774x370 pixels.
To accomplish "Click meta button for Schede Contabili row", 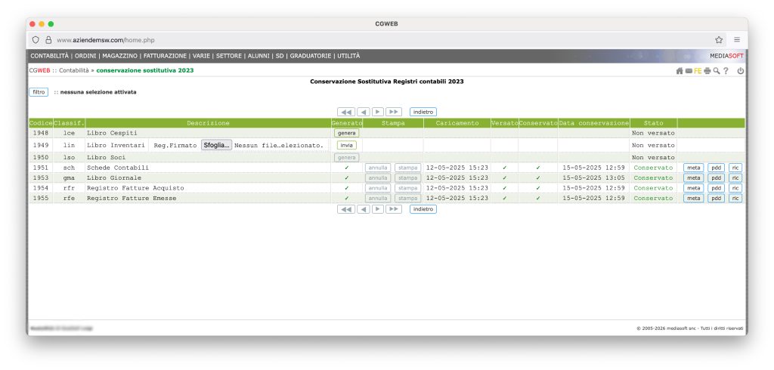I will click(x=693, y=168).
